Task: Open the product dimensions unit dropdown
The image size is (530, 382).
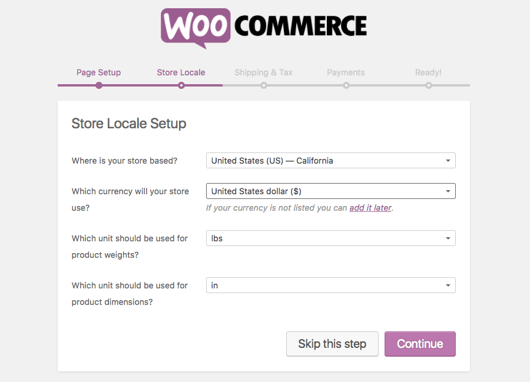Action: click(x=330, y=285)
